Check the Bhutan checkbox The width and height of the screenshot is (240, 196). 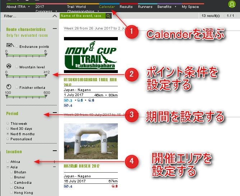(11, 172)
